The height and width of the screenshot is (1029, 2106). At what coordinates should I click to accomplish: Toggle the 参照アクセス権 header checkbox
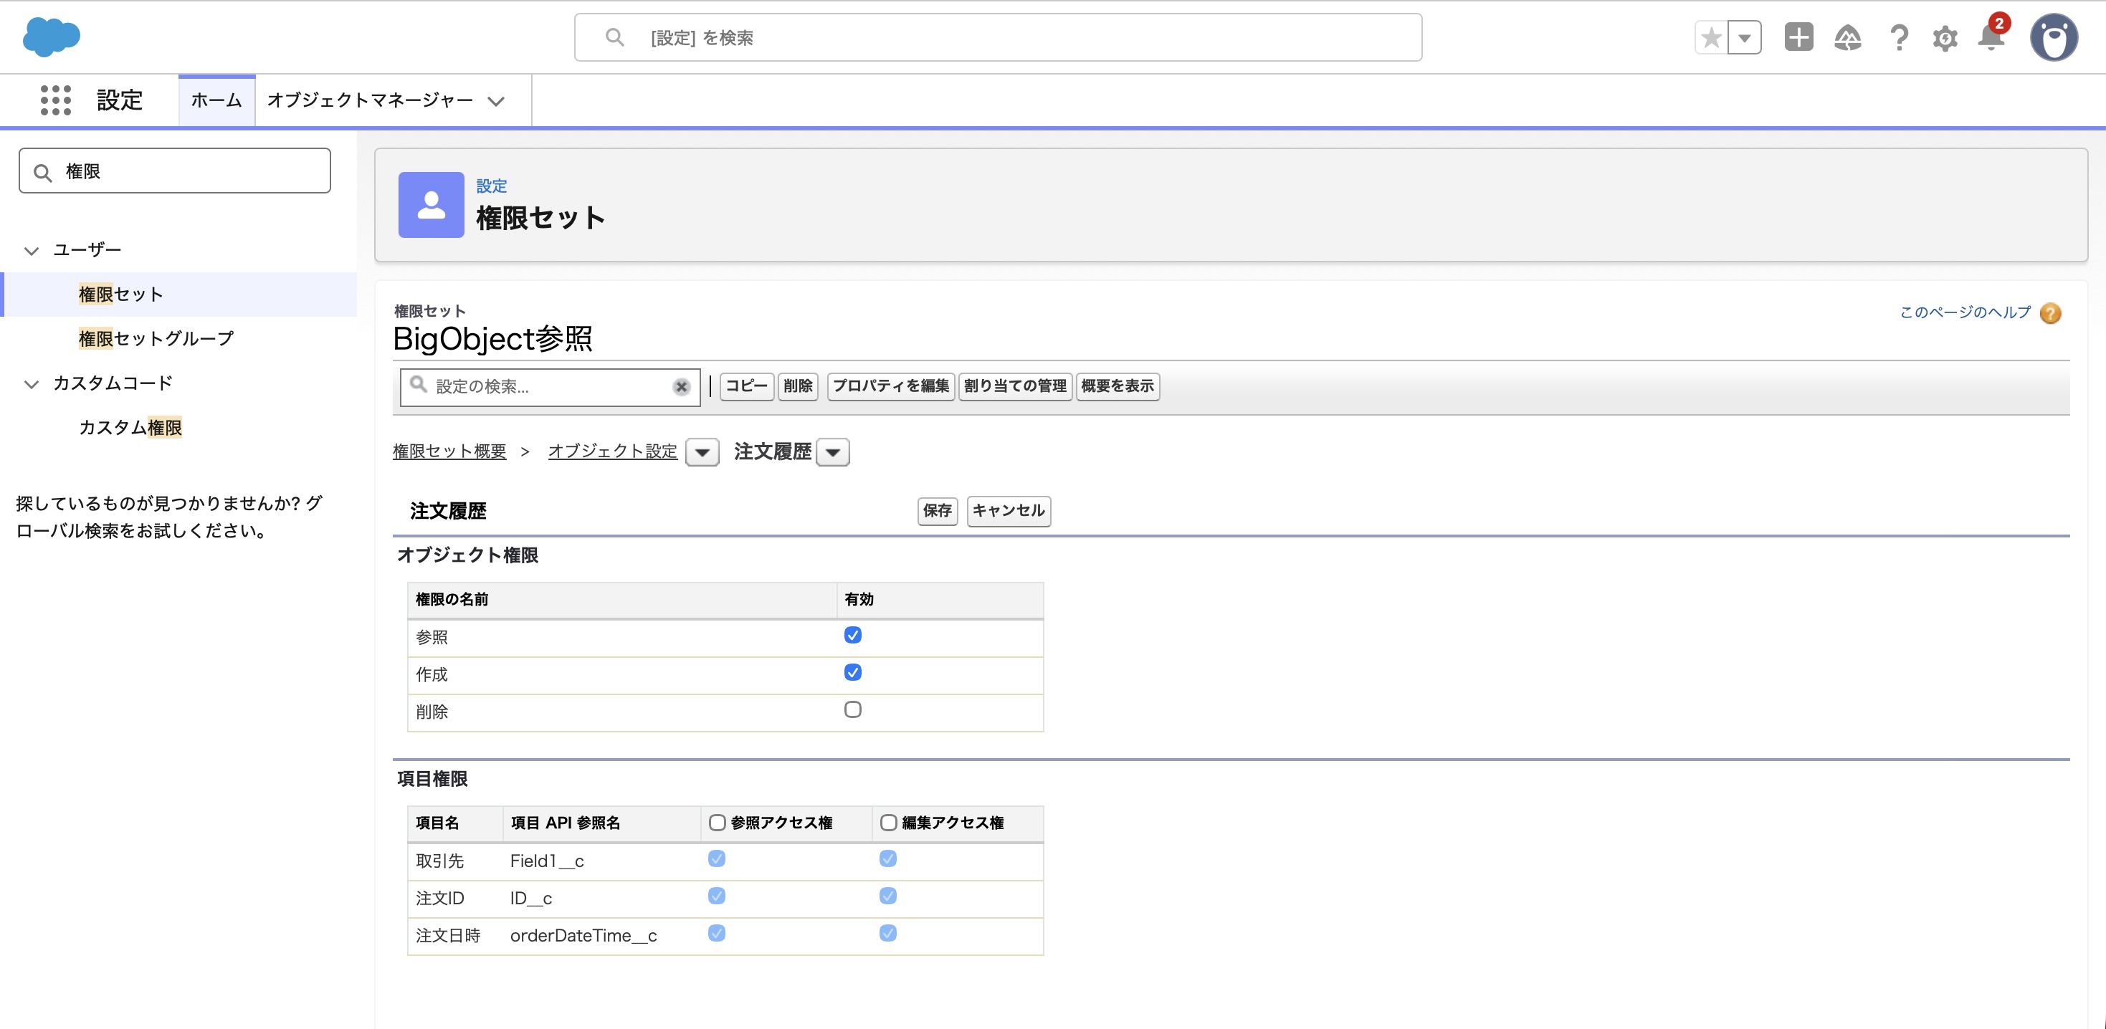(717, 823)
